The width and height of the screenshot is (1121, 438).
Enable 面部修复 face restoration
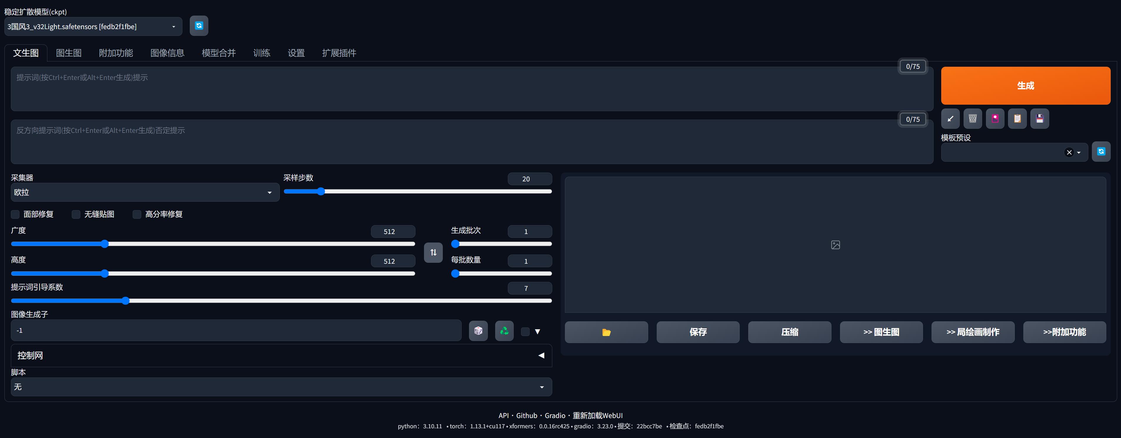[x=15, y=214]
